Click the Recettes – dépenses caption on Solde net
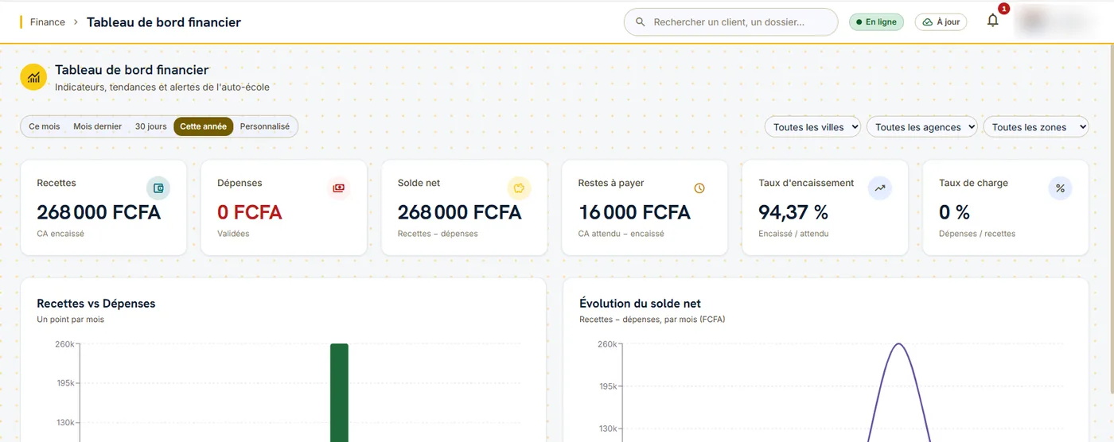This screenshot has height=442, width=1114. tap(438, 234)
